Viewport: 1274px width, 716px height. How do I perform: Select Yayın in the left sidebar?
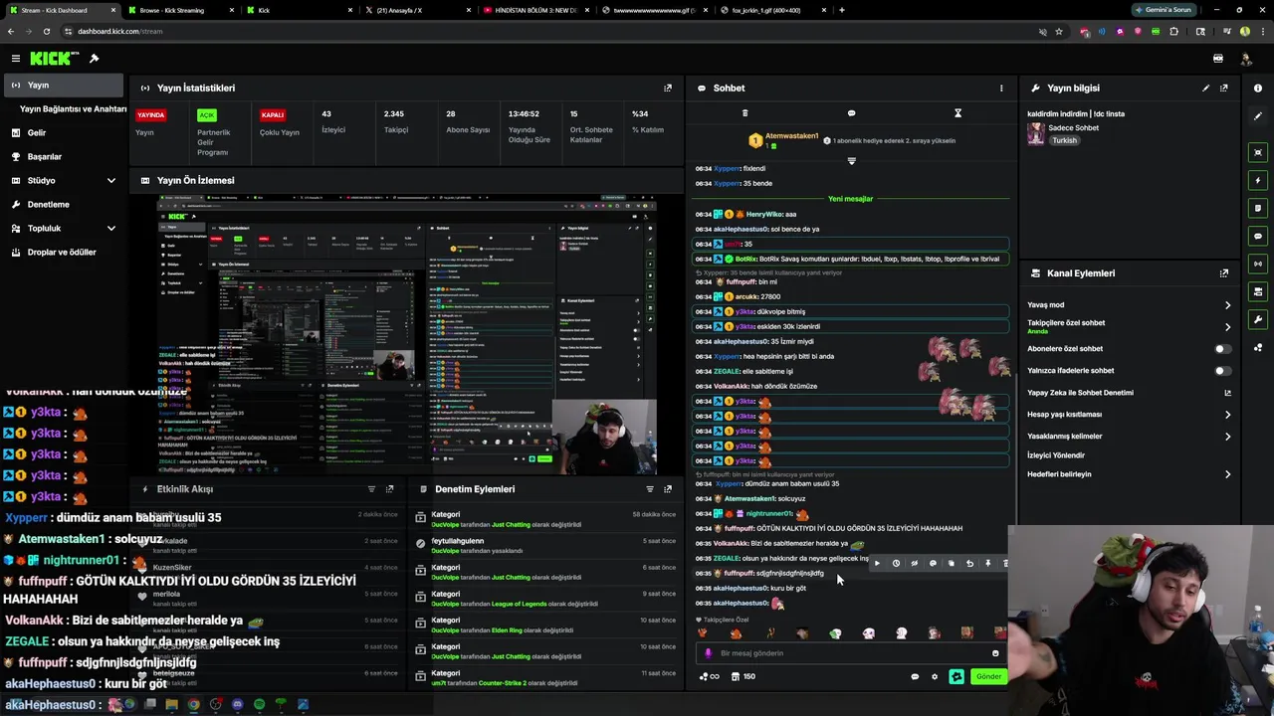pos(64,86)
